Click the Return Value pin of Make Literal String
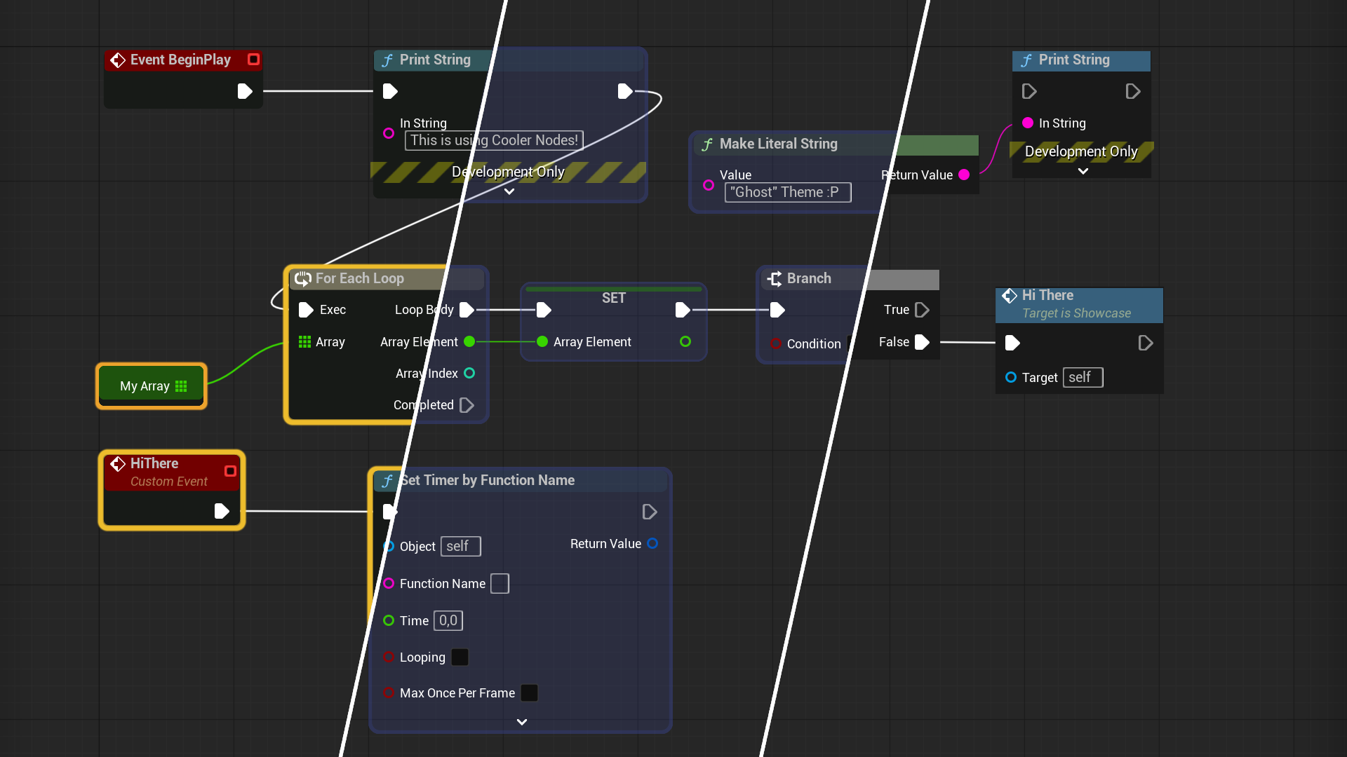1347x757 pixels. click(x=964, y=175)
